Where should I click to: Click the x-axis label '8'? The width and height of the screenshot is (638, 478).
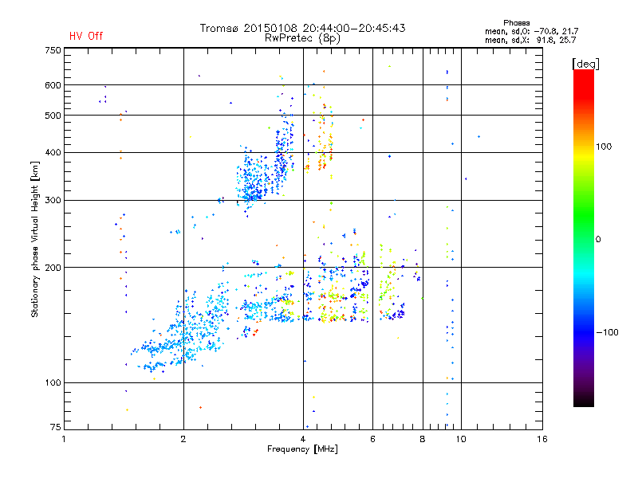pyautogui.click(x=423, y=439)
